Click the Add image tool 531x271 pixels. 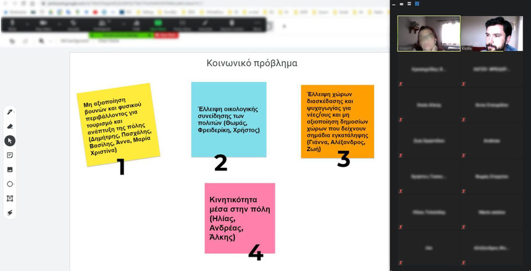10,169
